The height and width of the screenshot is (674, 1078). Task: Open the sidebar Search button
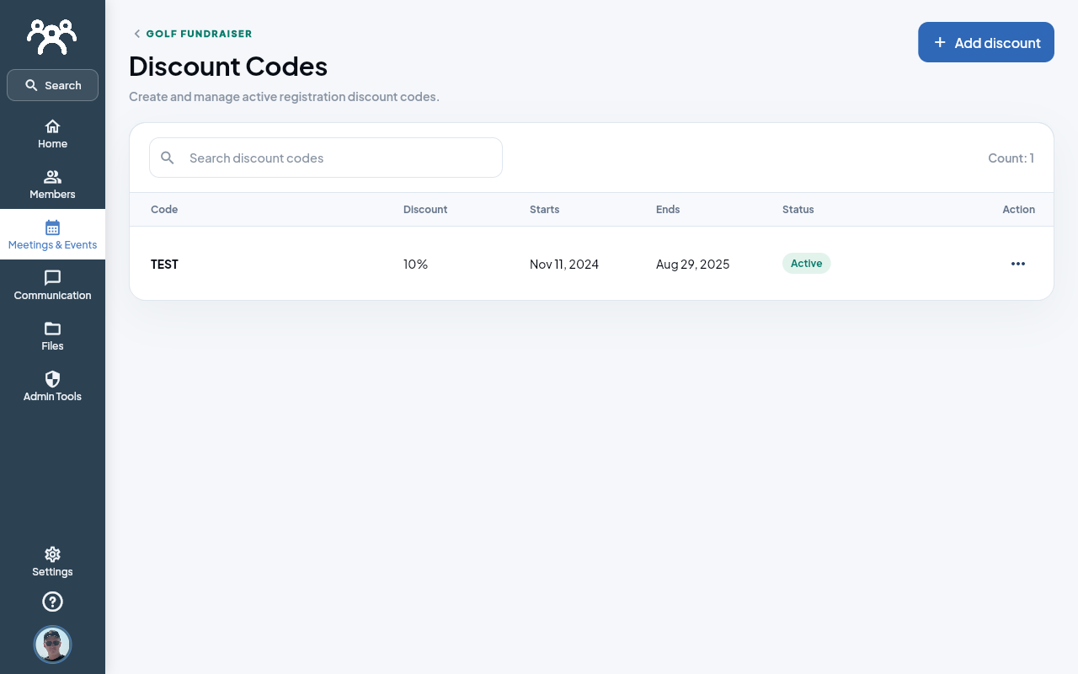tap(52, 85)
